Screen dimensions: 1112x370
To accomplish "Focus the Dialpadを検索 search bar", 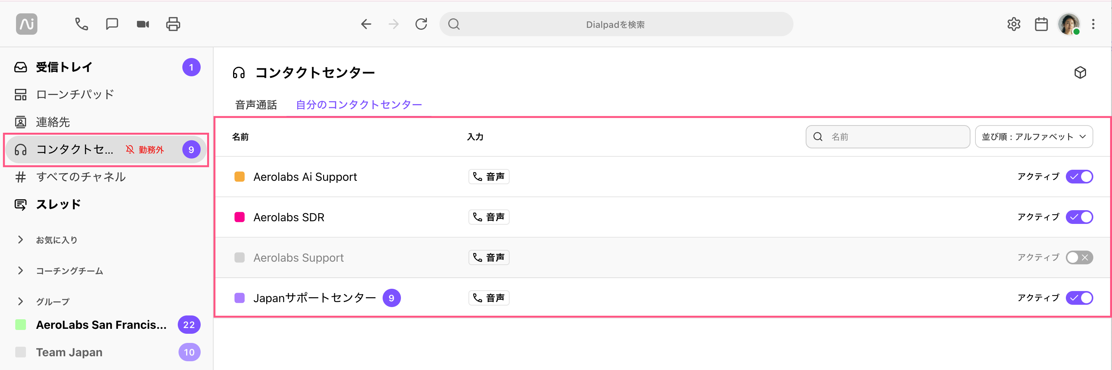I will (616, 24).
